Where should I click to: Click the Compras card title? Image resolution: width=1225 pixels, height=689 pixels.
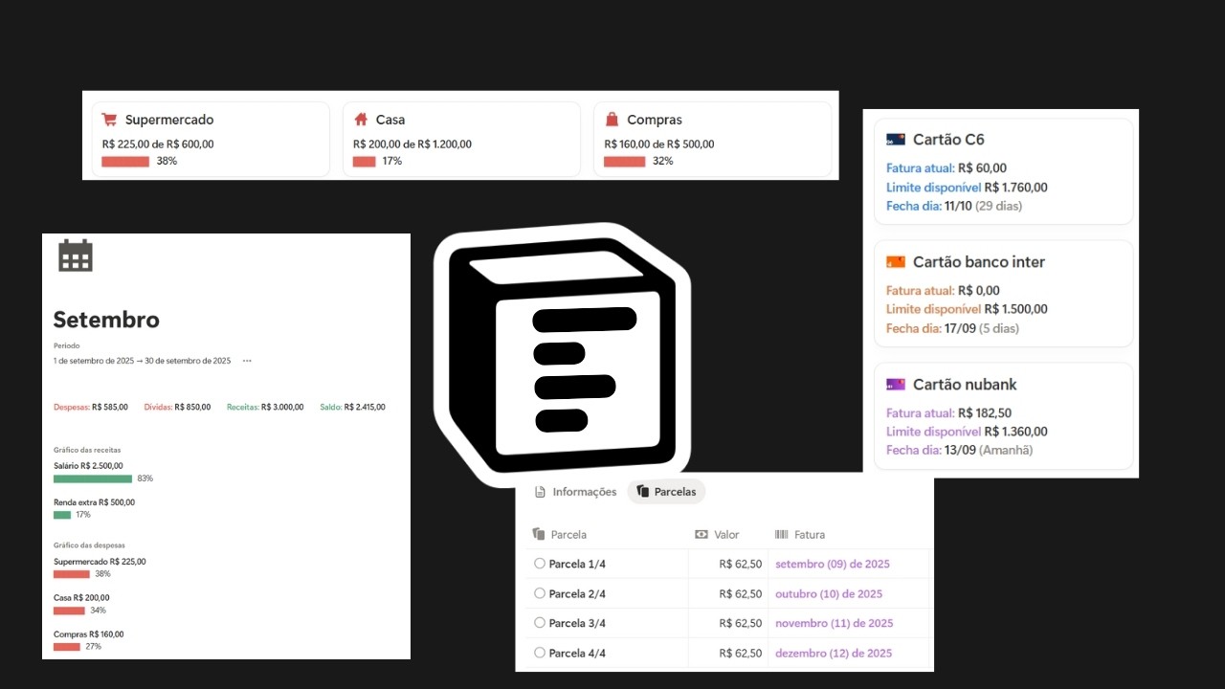(655, 120)
